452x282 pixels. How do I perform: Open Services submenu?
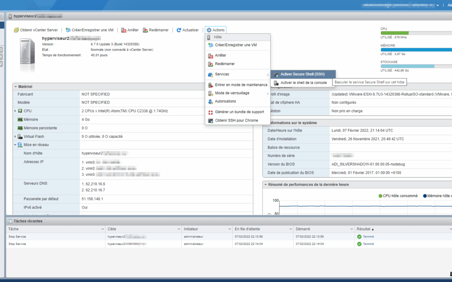238,74
